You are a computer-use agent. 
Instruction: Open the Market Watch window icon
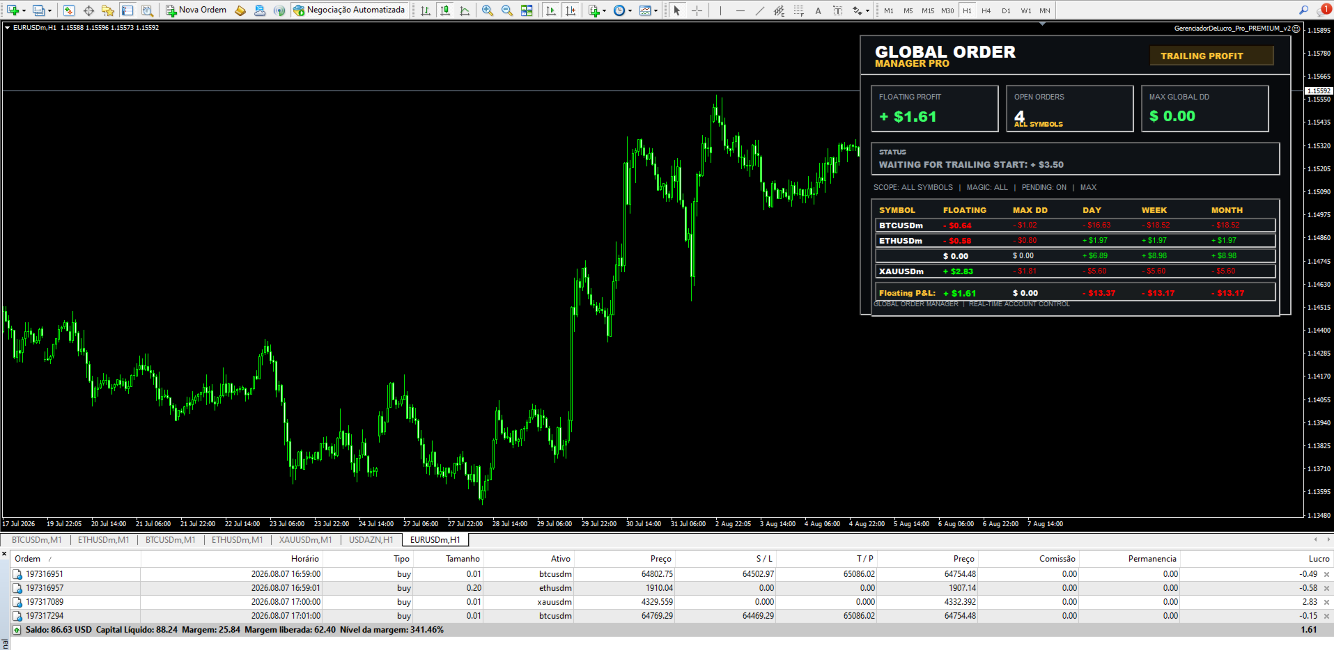click(x=69, y=10)
